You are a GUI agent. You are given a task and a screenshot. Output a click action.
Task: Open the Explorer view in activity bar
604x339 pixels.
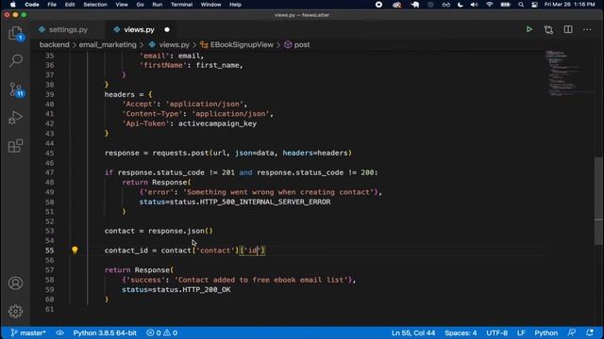click(15, 34)
